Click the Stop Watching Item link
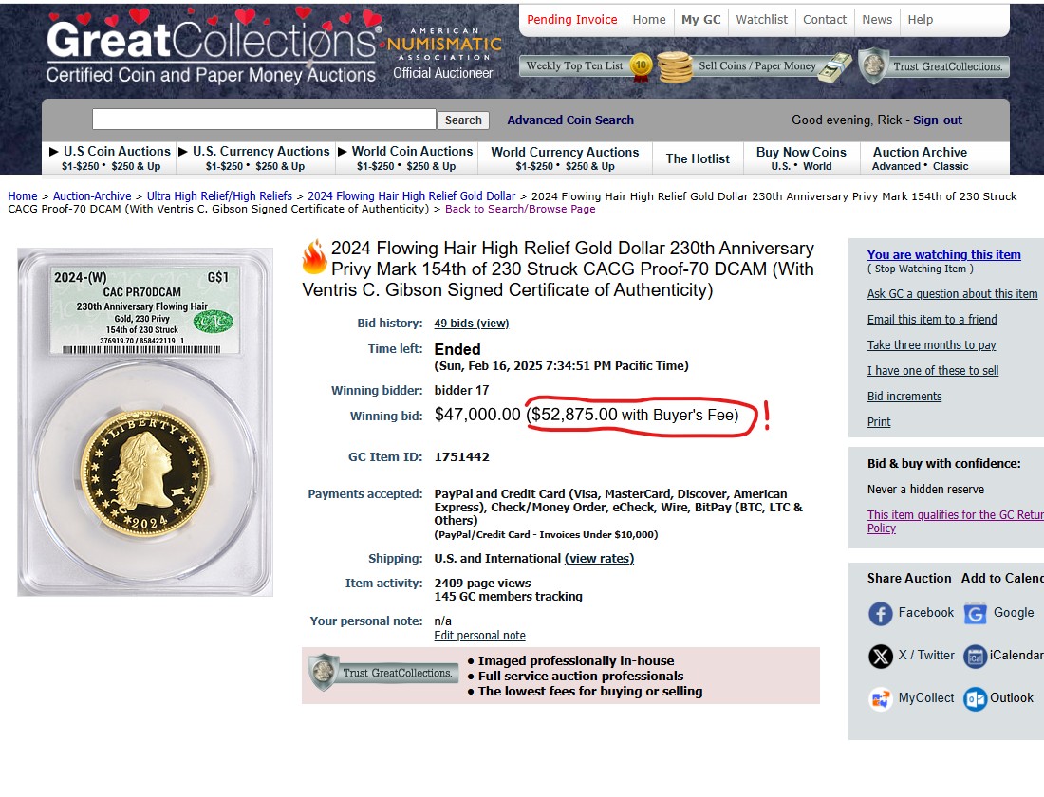The height and width of the screenshot is (797, 1044). click(x=920, y=269)
